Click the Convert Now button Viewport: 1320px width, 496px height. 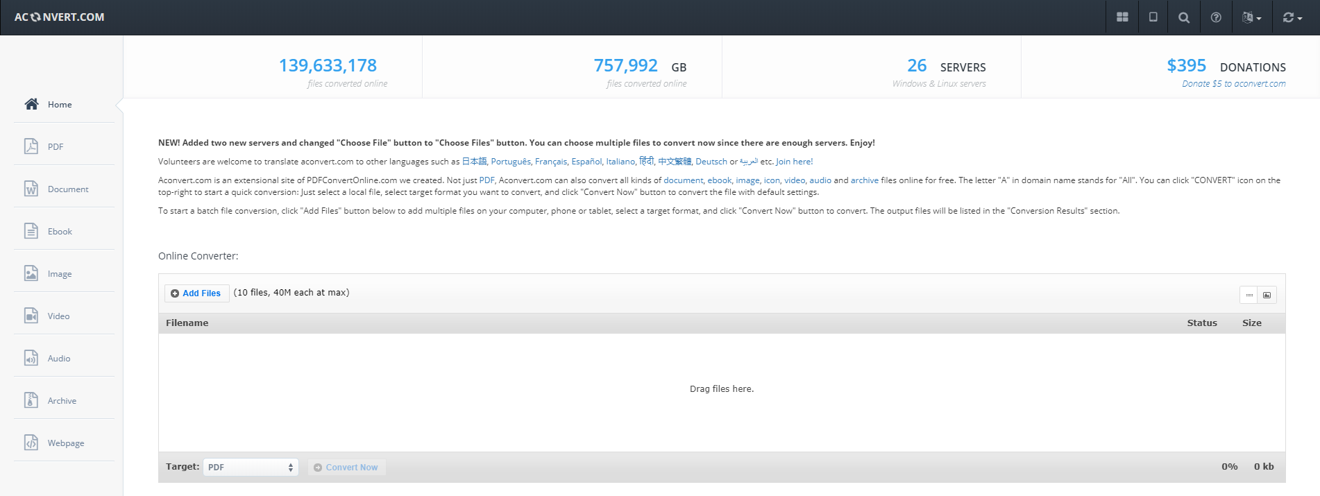(x=346, y=468)
